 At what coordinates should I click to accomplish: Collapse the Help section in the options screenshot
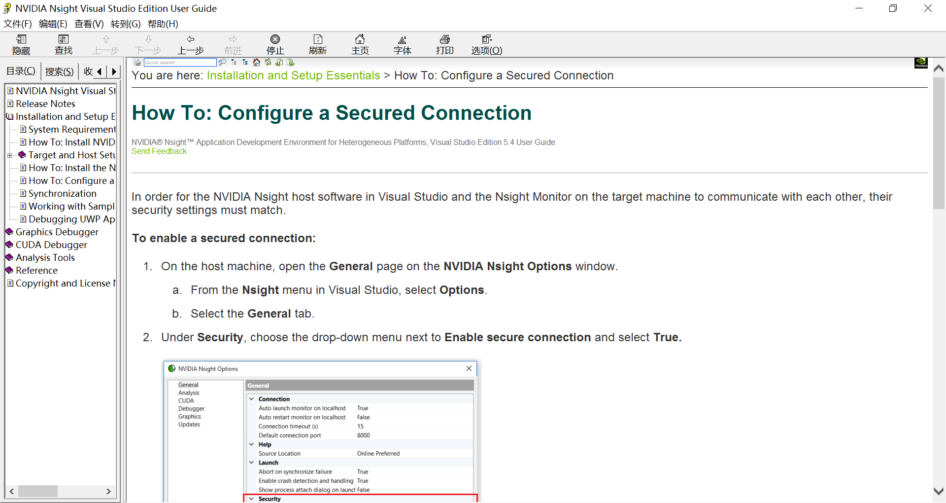click(x=251, y=444)
